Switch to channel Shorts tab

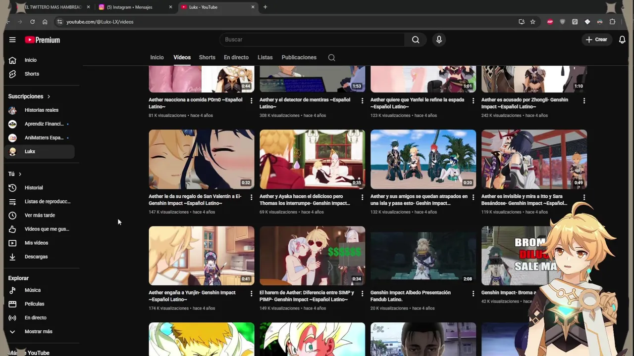click(207, 57)
